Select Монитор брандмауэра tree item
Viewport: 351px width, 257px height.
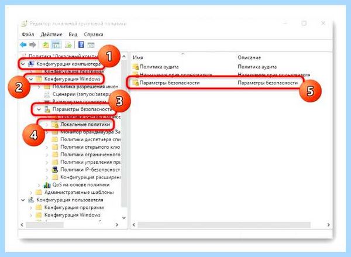91,132
